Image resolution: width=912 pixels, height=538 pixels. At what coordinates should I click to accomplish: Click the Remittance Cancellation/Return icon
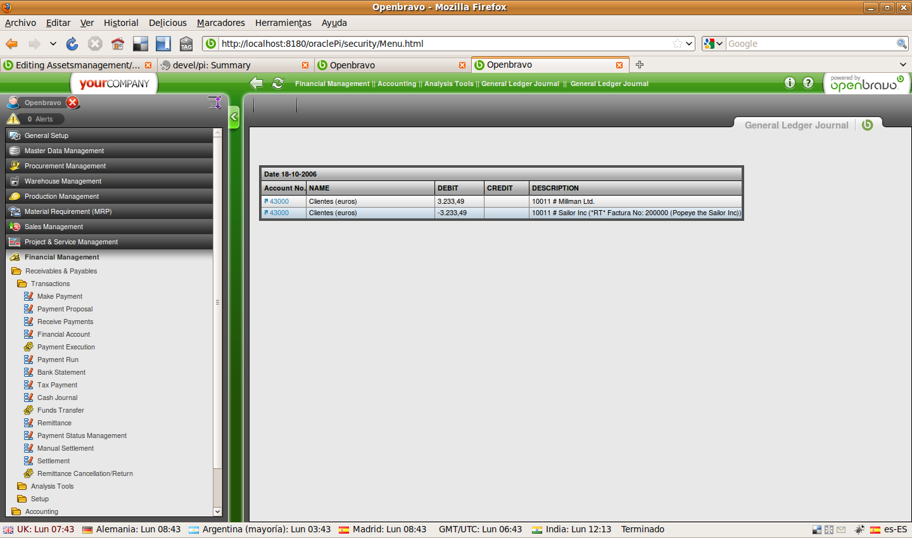(x=28, y=473)
